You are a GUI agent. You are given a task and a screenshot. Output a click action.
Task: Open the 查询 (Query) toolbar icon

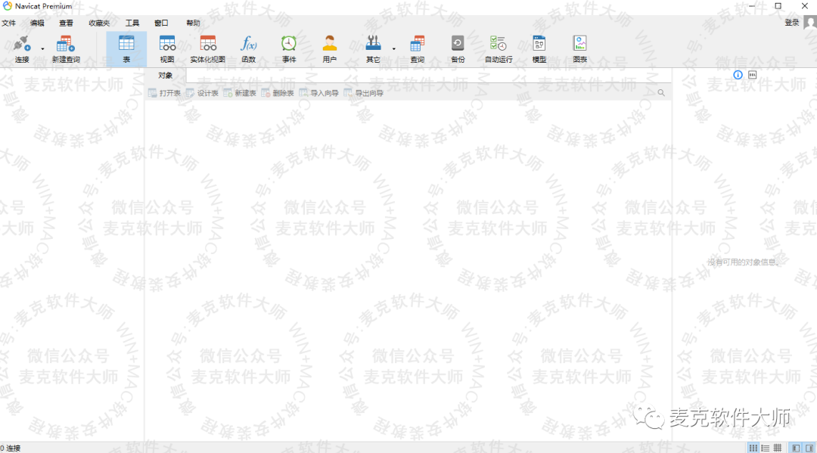coord(418,49)
